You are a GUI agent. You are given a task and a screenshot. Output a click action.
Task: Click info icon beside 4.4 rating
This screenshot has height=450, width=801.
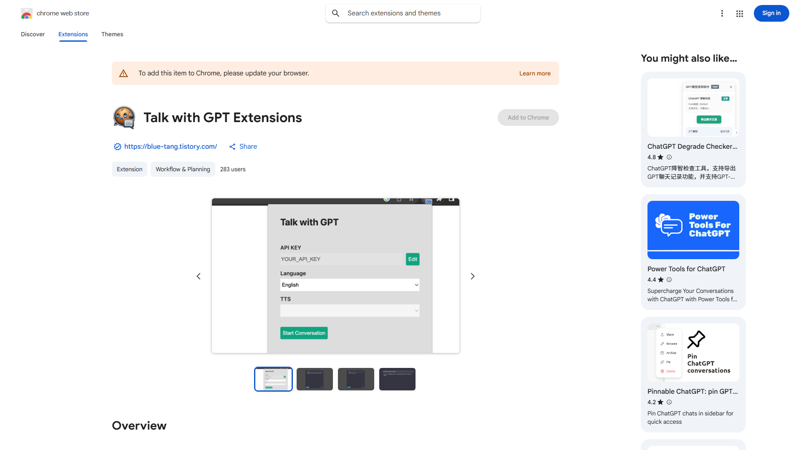coord(669,280)
